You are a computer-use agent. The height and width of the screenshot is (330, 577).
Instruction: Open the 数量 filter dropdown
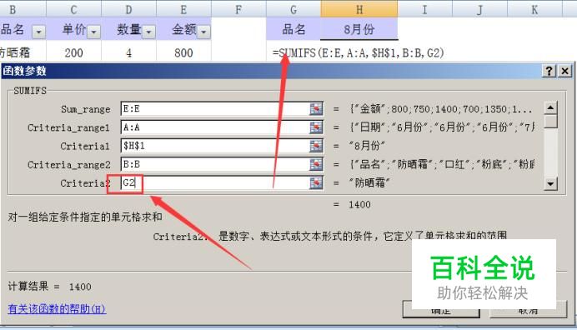[148, 32]
